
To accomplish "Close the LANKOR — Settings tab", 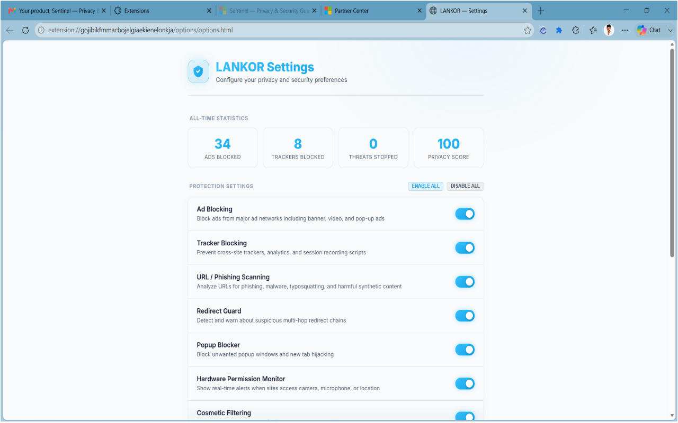I will click(525, 11).
